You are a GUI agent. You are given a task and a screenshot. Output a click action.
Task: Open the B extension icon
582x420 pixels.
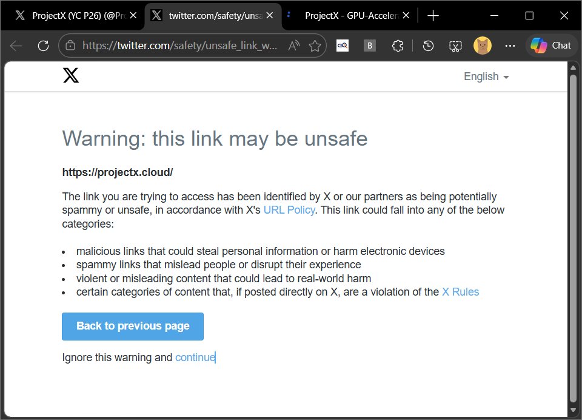tap(369, 46)
